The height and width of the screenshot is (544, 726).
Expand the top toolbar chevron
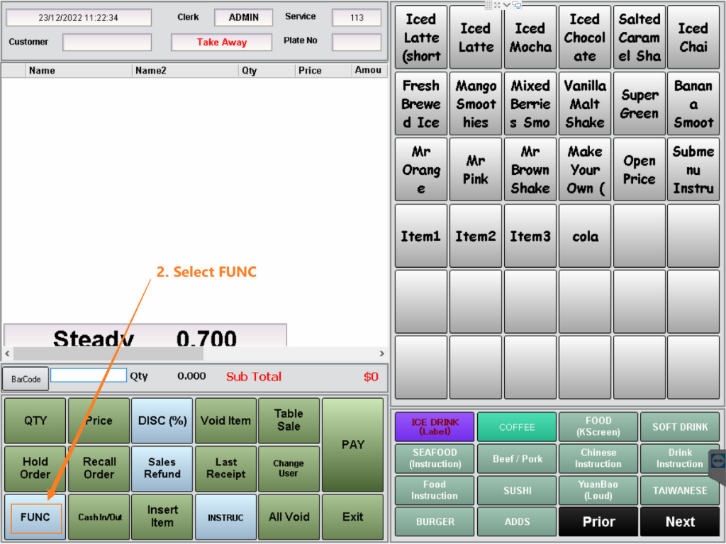point(508,5)
